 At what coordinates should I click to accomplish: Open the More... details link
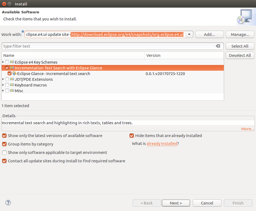[x=248, y=129]
